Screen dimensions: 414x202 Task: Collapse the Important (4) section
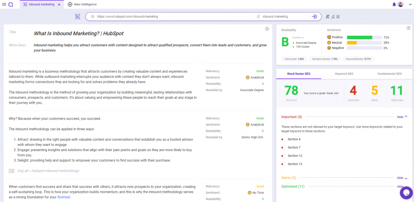(x=402, y=117)
